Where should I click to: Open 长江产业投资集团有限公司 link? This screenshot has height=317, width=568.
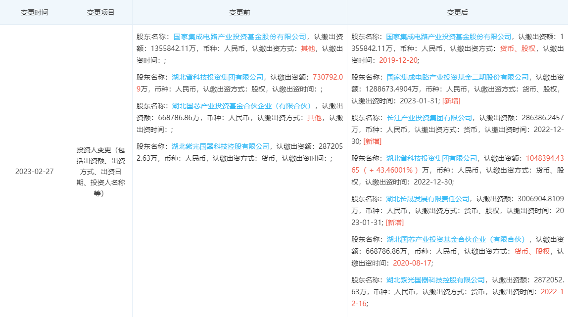[429, 118]
